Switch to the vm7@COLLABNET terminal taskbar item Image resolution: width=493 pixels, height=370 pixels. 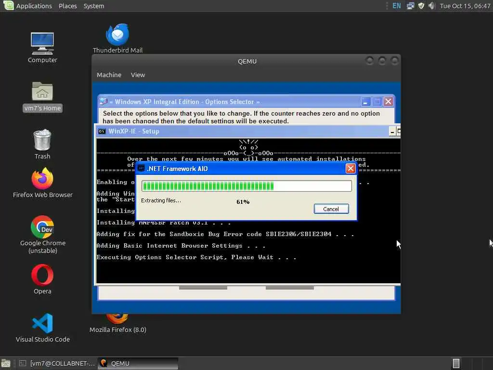coord(57,363)
